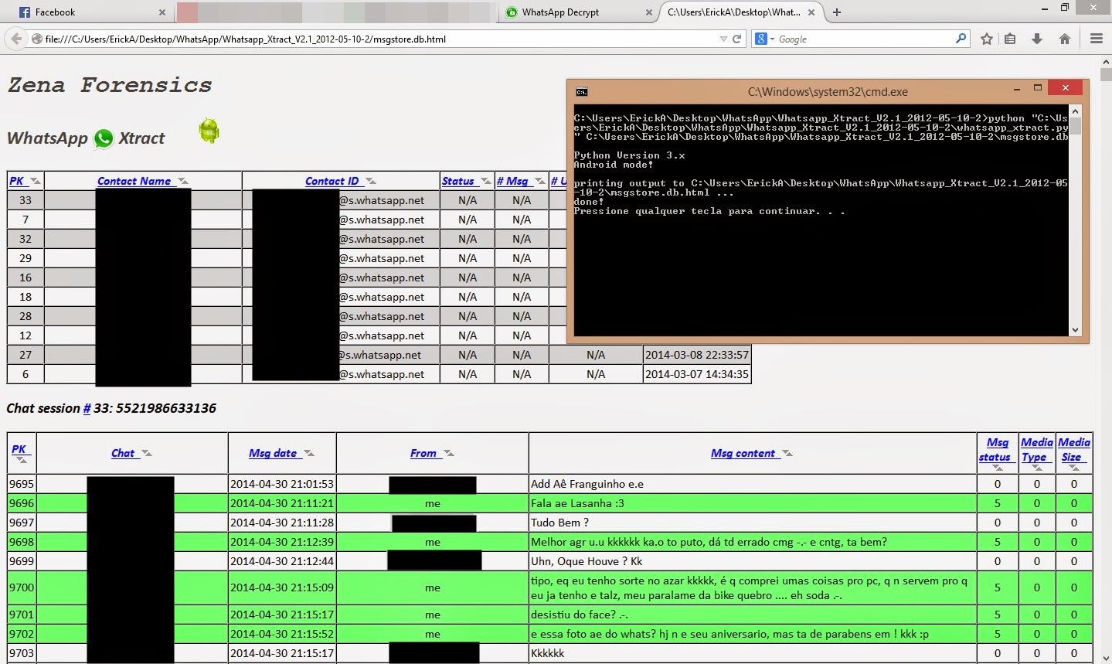1112x664 pixels.
Task: Sort contacts by Status header
Action: (457, 181)
